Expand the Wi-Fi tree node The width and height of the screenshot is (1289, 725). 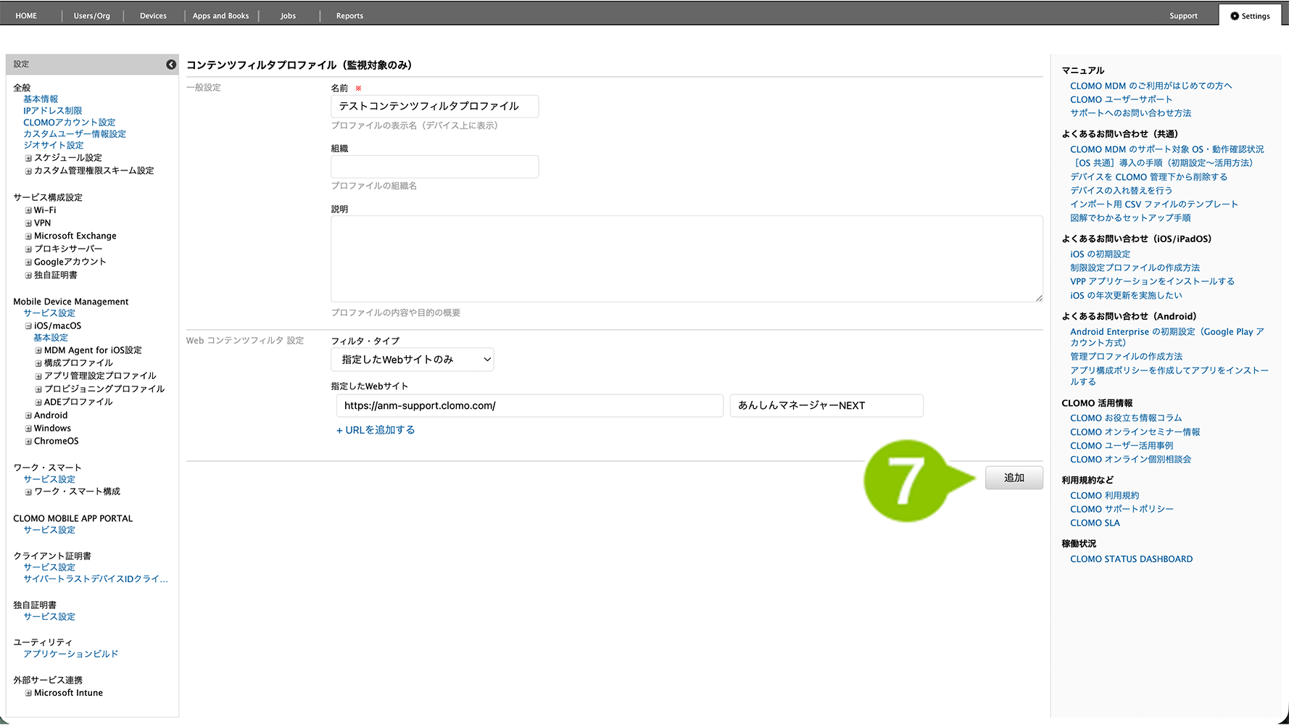(28, 211)
